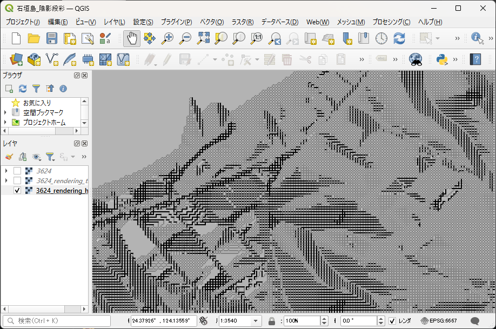The image size is (496, 329).
Task: Toggle the レンダ render checkbox
Action: 392,321
